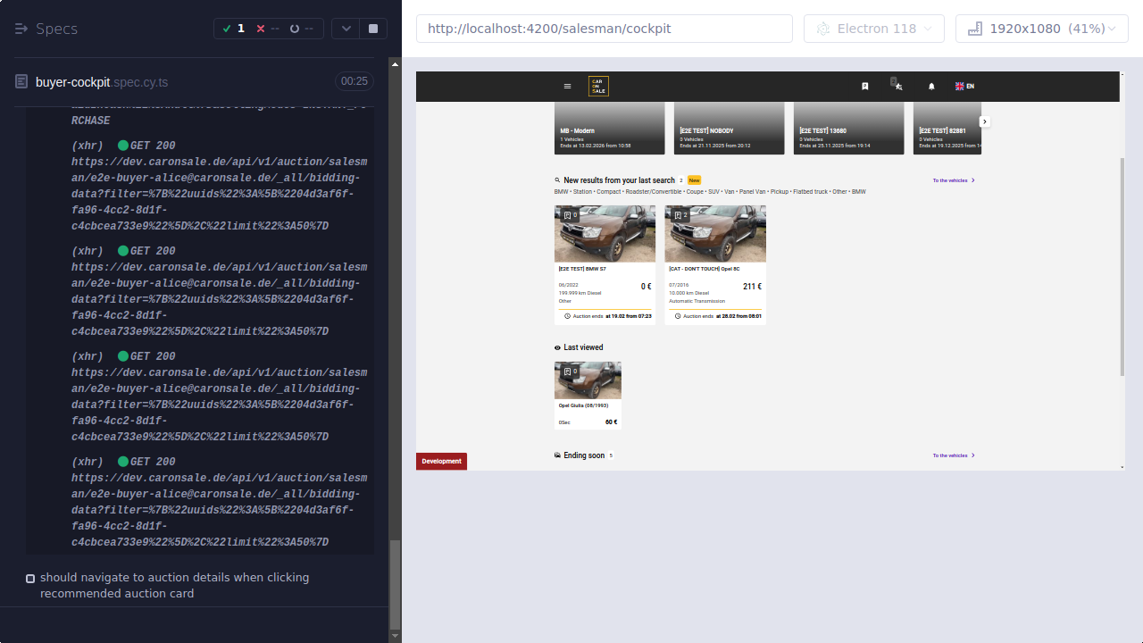
Task: Click the eye icon next to Last viewed
Action: pyautogui.click(x=556, y=347)
